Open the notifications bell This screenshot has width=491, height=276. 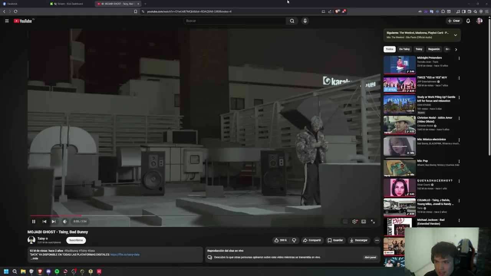point(468,21)
